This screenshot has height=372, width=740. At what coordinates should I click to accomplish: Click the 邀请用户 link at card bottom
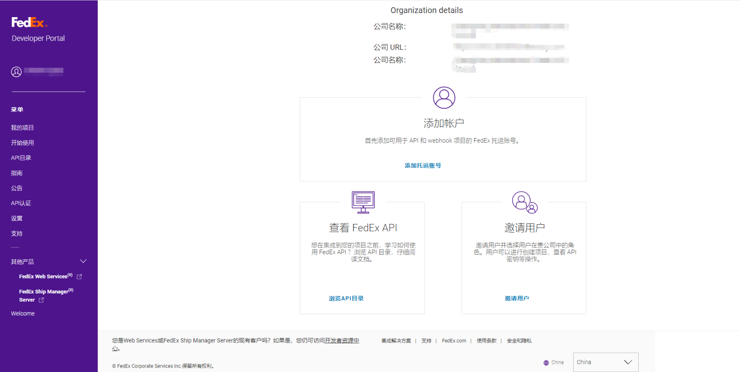[x=517, y=298]
